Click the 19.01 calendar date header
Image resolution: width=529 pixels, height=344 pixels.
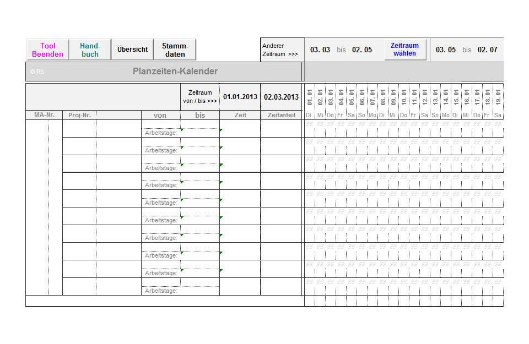click(498, 97)
